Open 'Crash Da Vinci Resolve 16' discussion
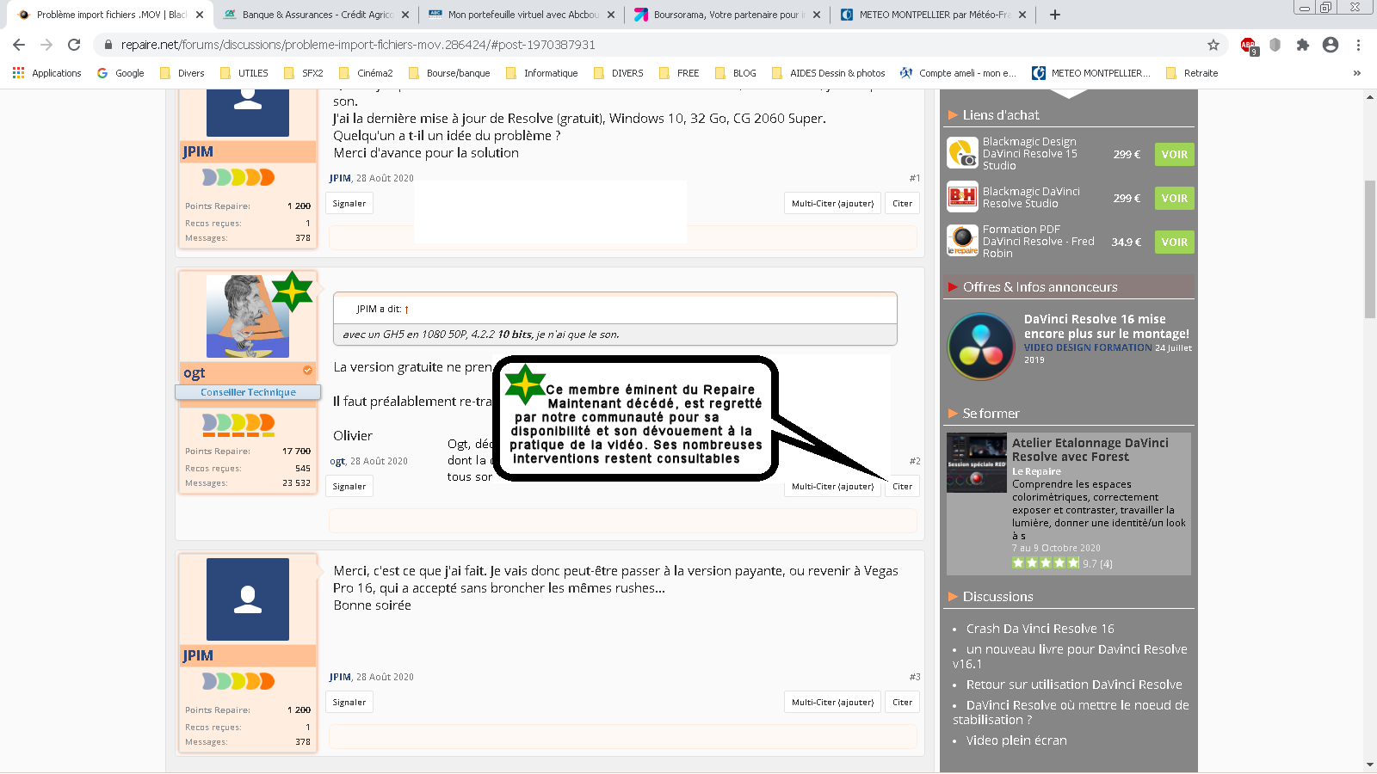 (x=1040, y=629)
